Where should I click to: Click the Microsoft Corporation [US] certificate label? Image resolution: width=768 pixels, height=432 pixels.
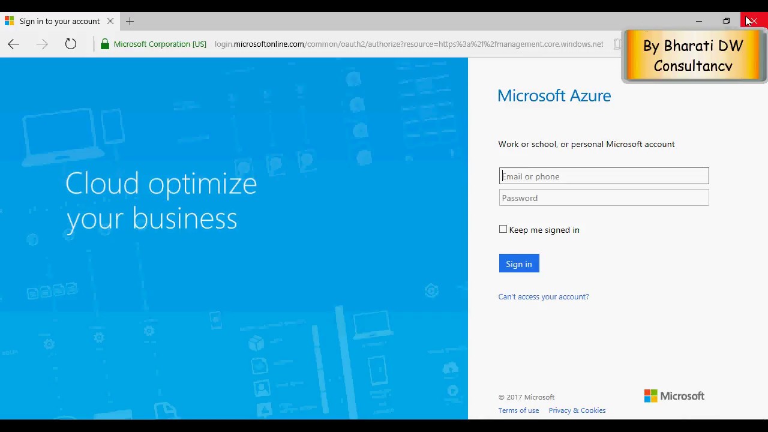(160, 44)
